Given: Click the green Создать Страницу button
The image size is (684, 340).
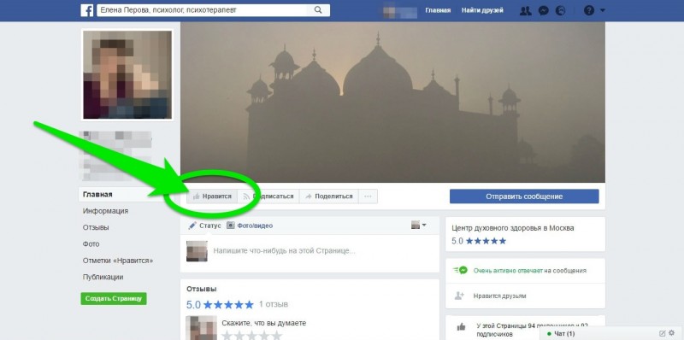Looking at the screenshot, I should 114,299.
